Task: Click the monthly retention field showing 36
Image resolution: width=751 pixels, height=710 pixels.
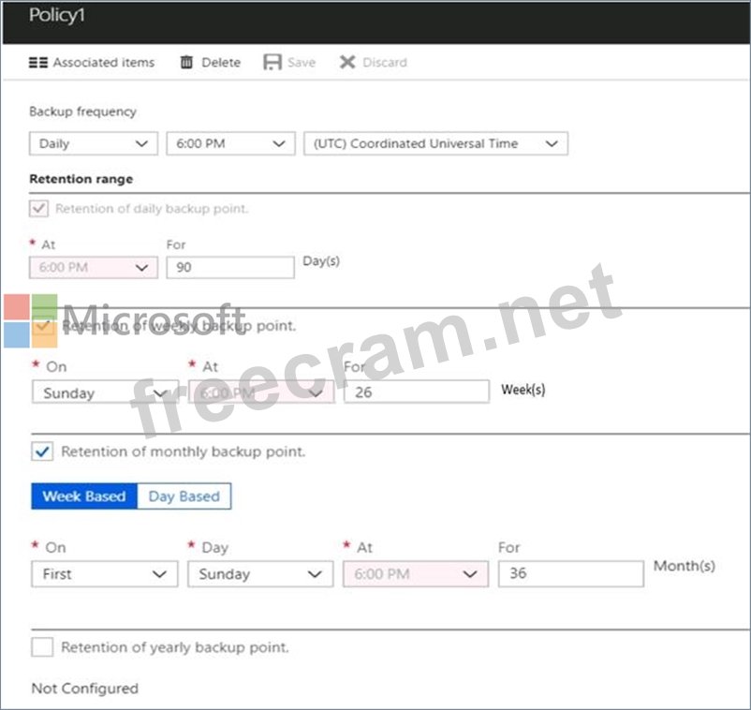Action: tap(570, 573)
